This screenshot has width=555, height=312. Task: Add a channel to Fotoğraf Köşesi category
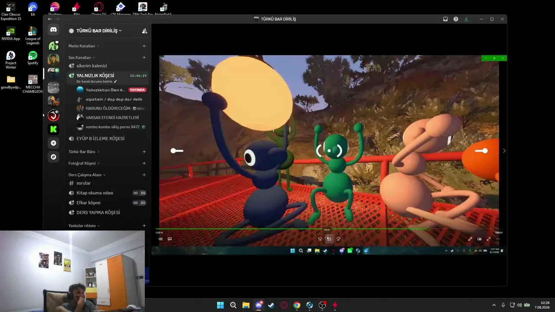[x=144, y=163]
